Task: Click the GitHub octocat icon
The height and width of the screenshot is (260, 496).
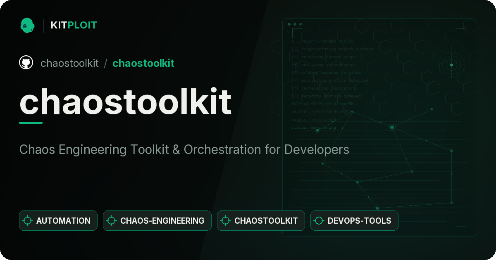Action: click(26, 63)
